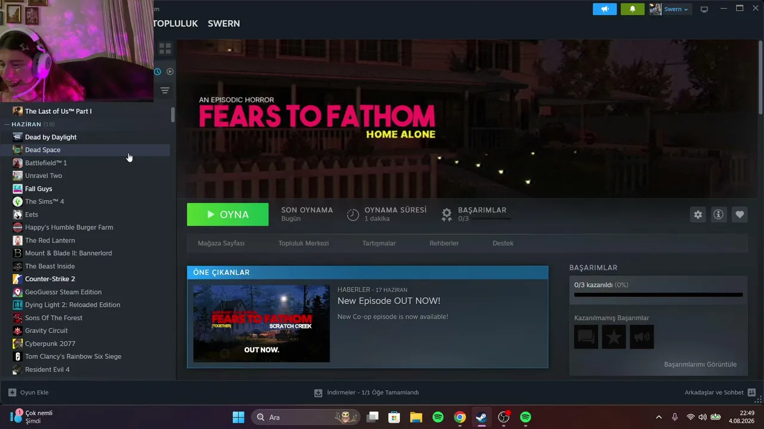Select The Sims 4 game icon
764x429 pixels.
[17, 201]
